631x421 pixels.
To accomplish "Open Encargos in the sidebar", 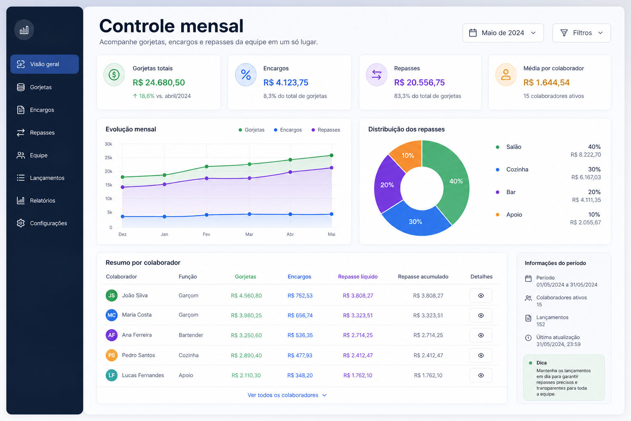I will [44, 110].
